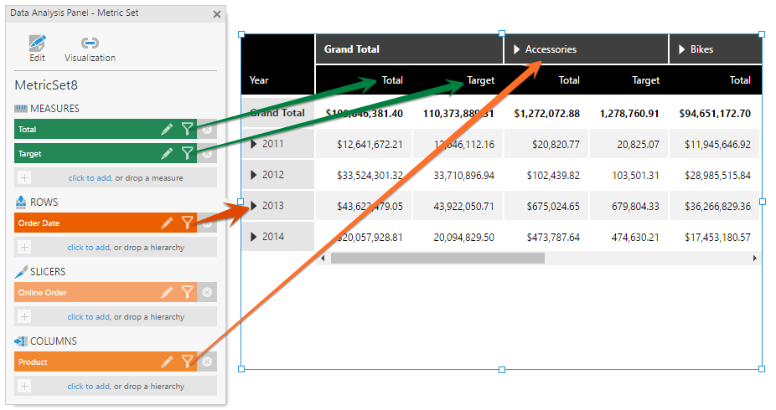This screenshot has width=776, height=410.
Task: Click the table scrollbar right arrow
Action: [x=755, y=258]
